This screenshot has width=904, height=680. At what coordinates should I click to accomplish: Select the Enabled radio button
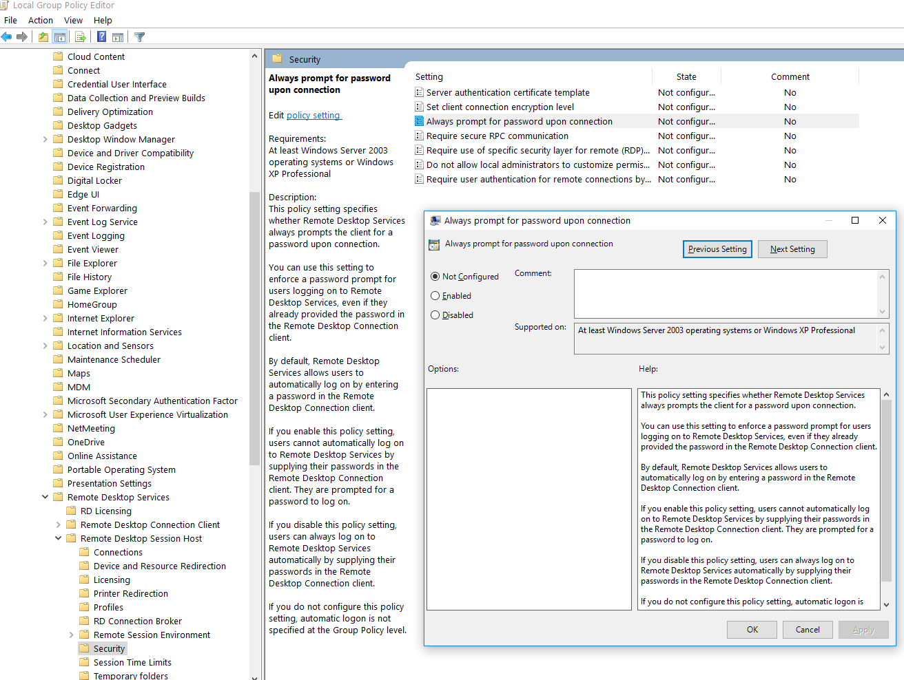point(435,296)
